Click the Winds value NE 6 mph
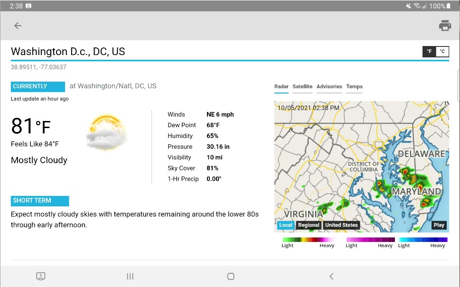The image size is (460, 287). click(220, 115)
